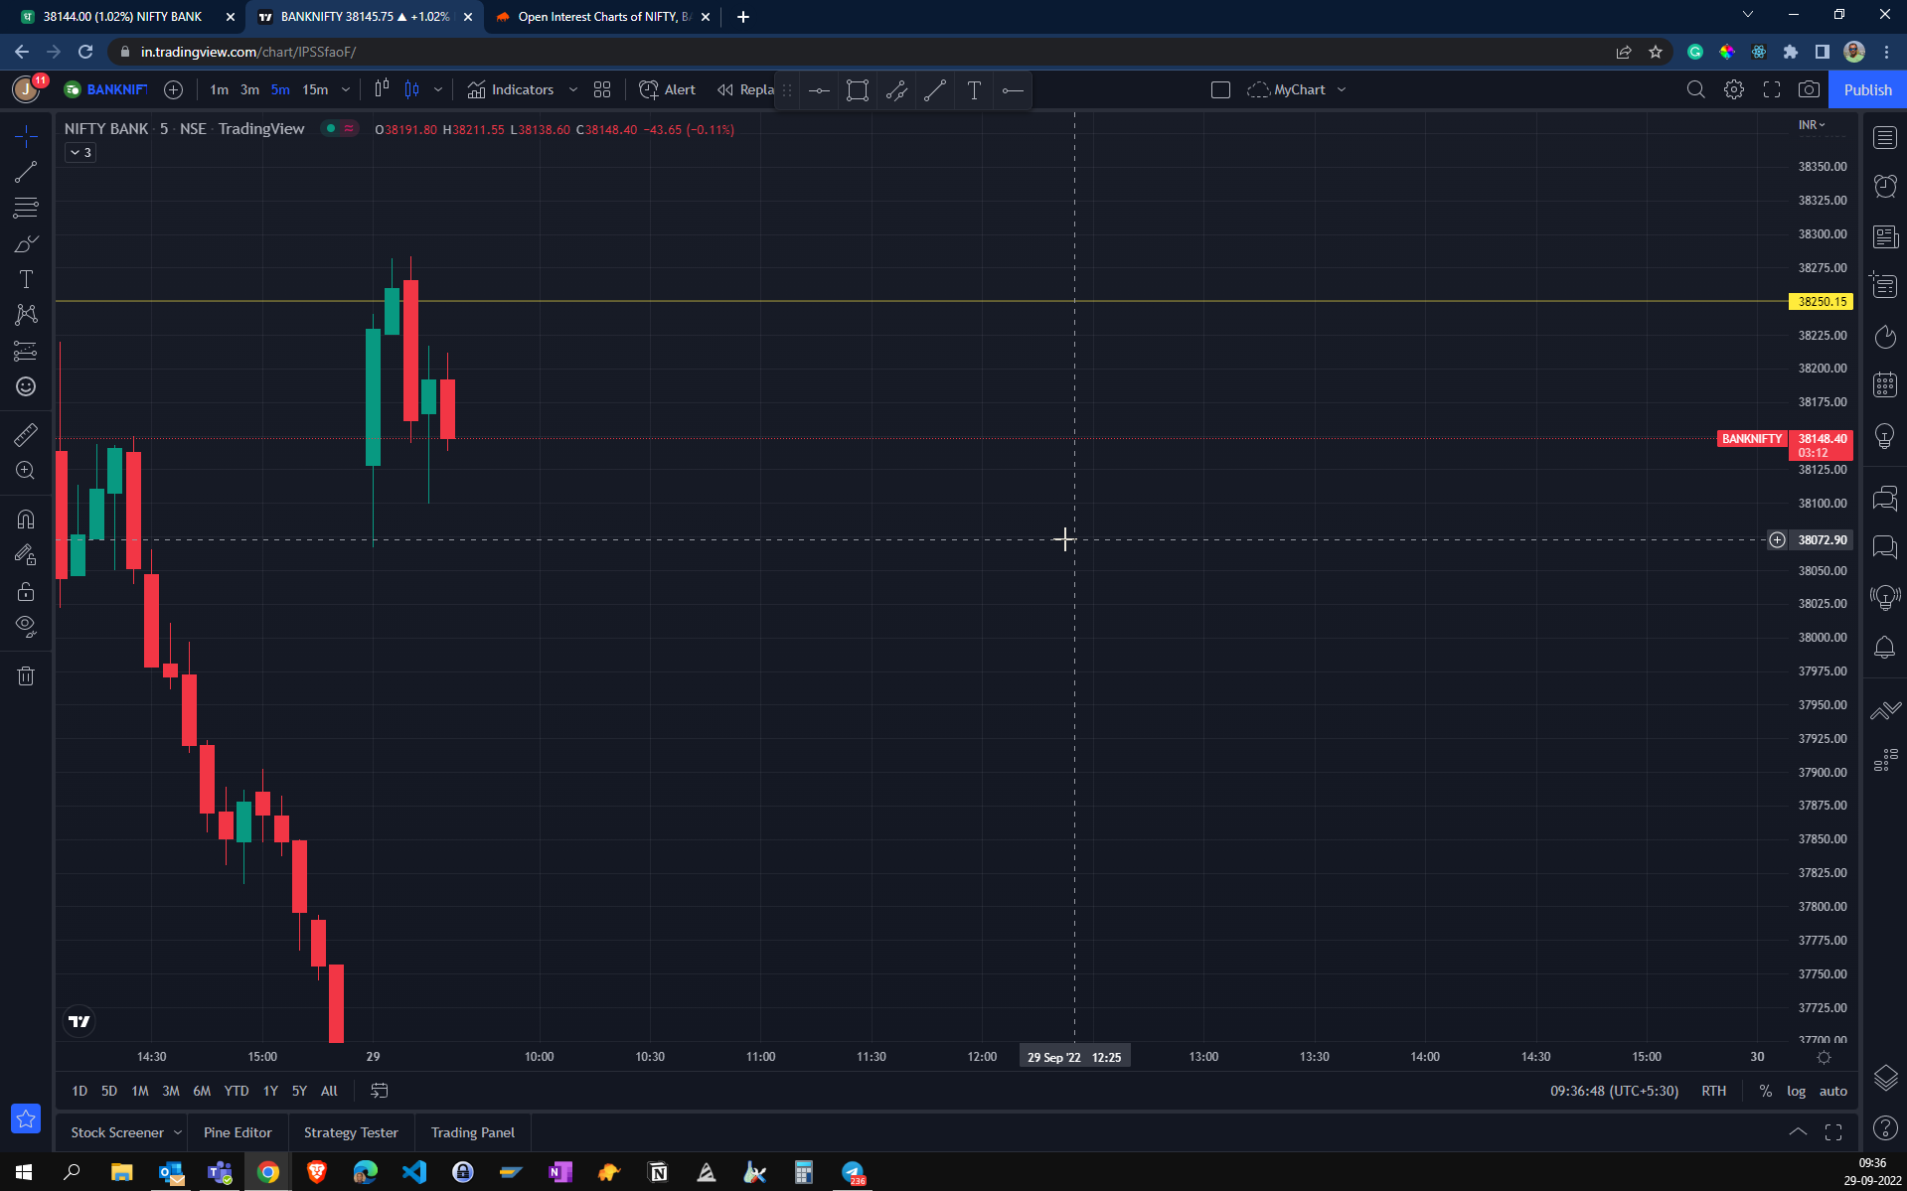The width and height of the screenshot is (1907, 1191).
Task: Toggle the log scale option
Action: click(1796, 1091)
